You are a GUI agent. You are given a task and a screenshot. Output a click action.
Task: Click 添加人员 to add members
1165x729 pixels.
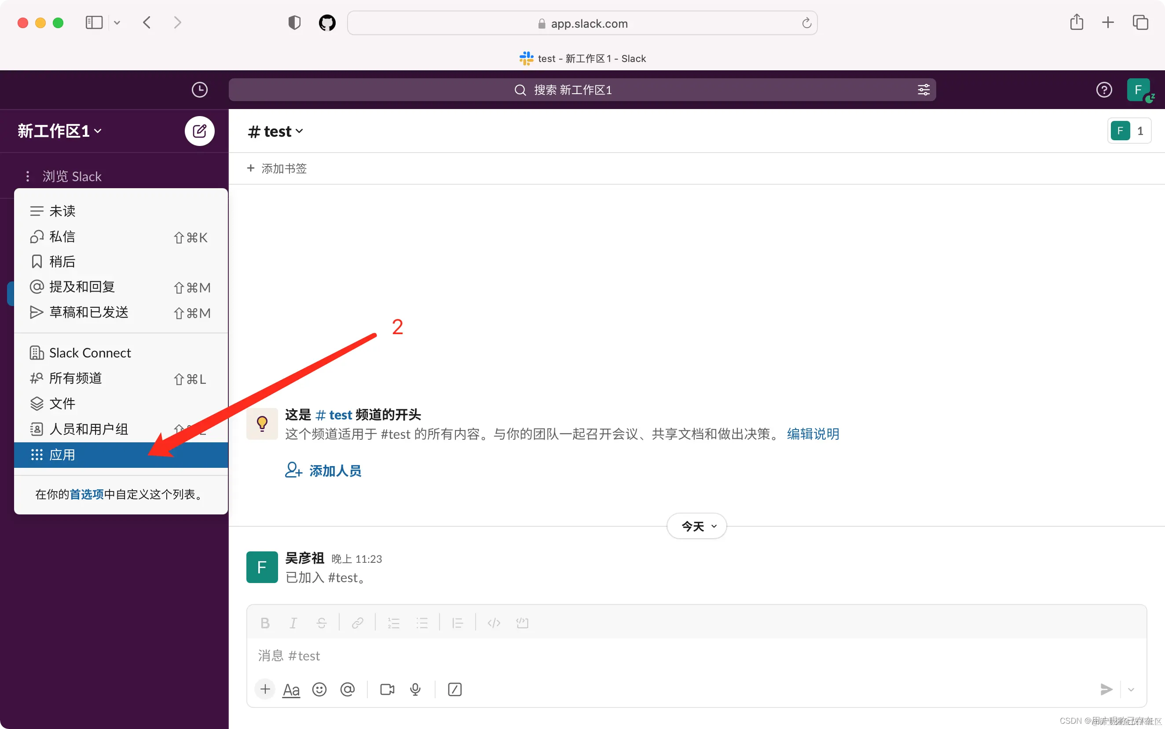(x=323, y=470)
